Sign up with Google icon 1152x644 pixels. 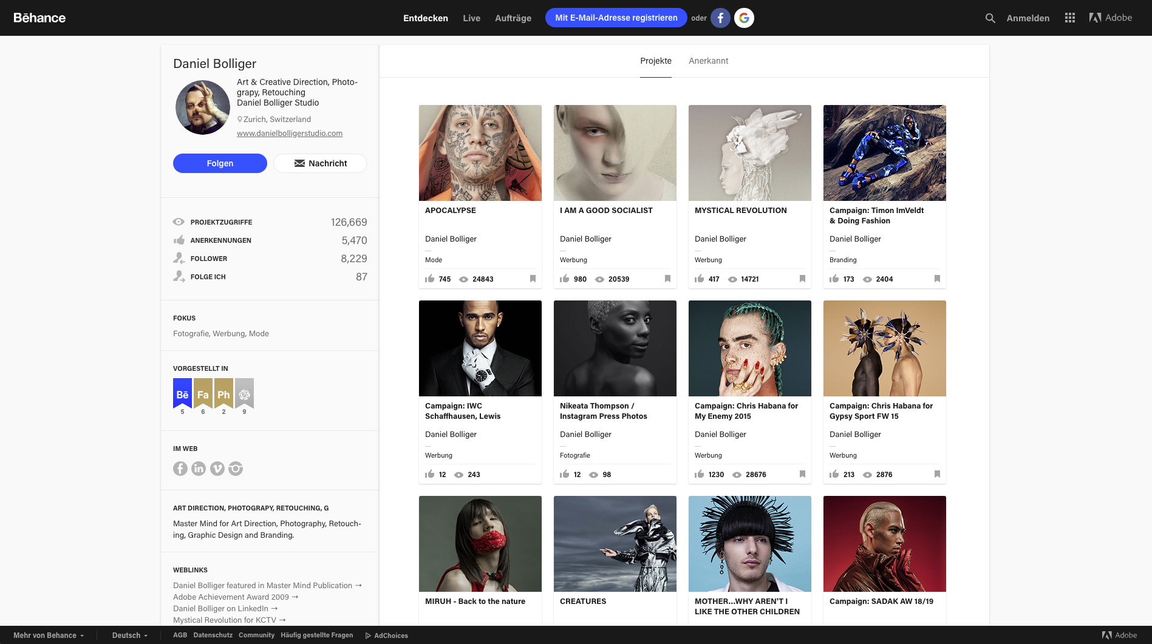(744, 18)
